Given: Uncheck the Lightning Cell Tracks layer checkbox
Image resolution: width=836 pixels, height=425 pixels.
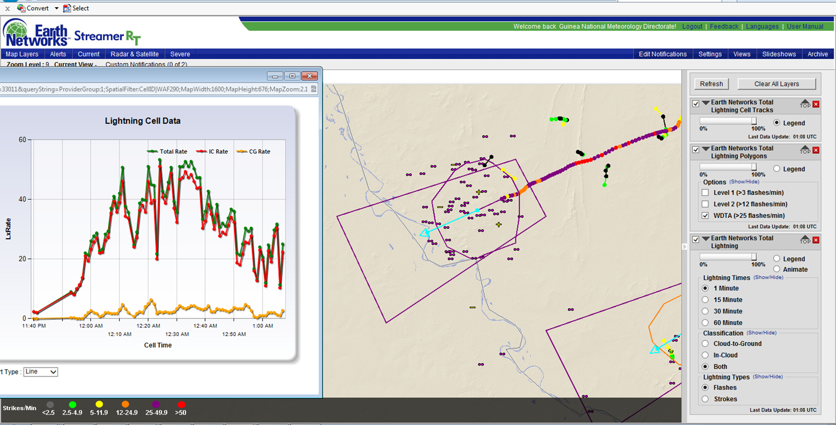Looking at the screenshot, I should coord(696,104).
